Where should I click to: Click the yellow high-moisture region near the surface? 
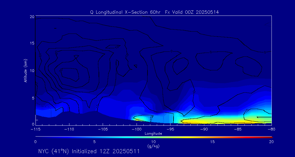[213, 120]
